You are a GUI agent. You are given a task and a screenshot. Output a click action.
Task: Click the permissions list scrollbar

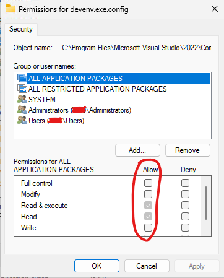[x=206, y=203]
